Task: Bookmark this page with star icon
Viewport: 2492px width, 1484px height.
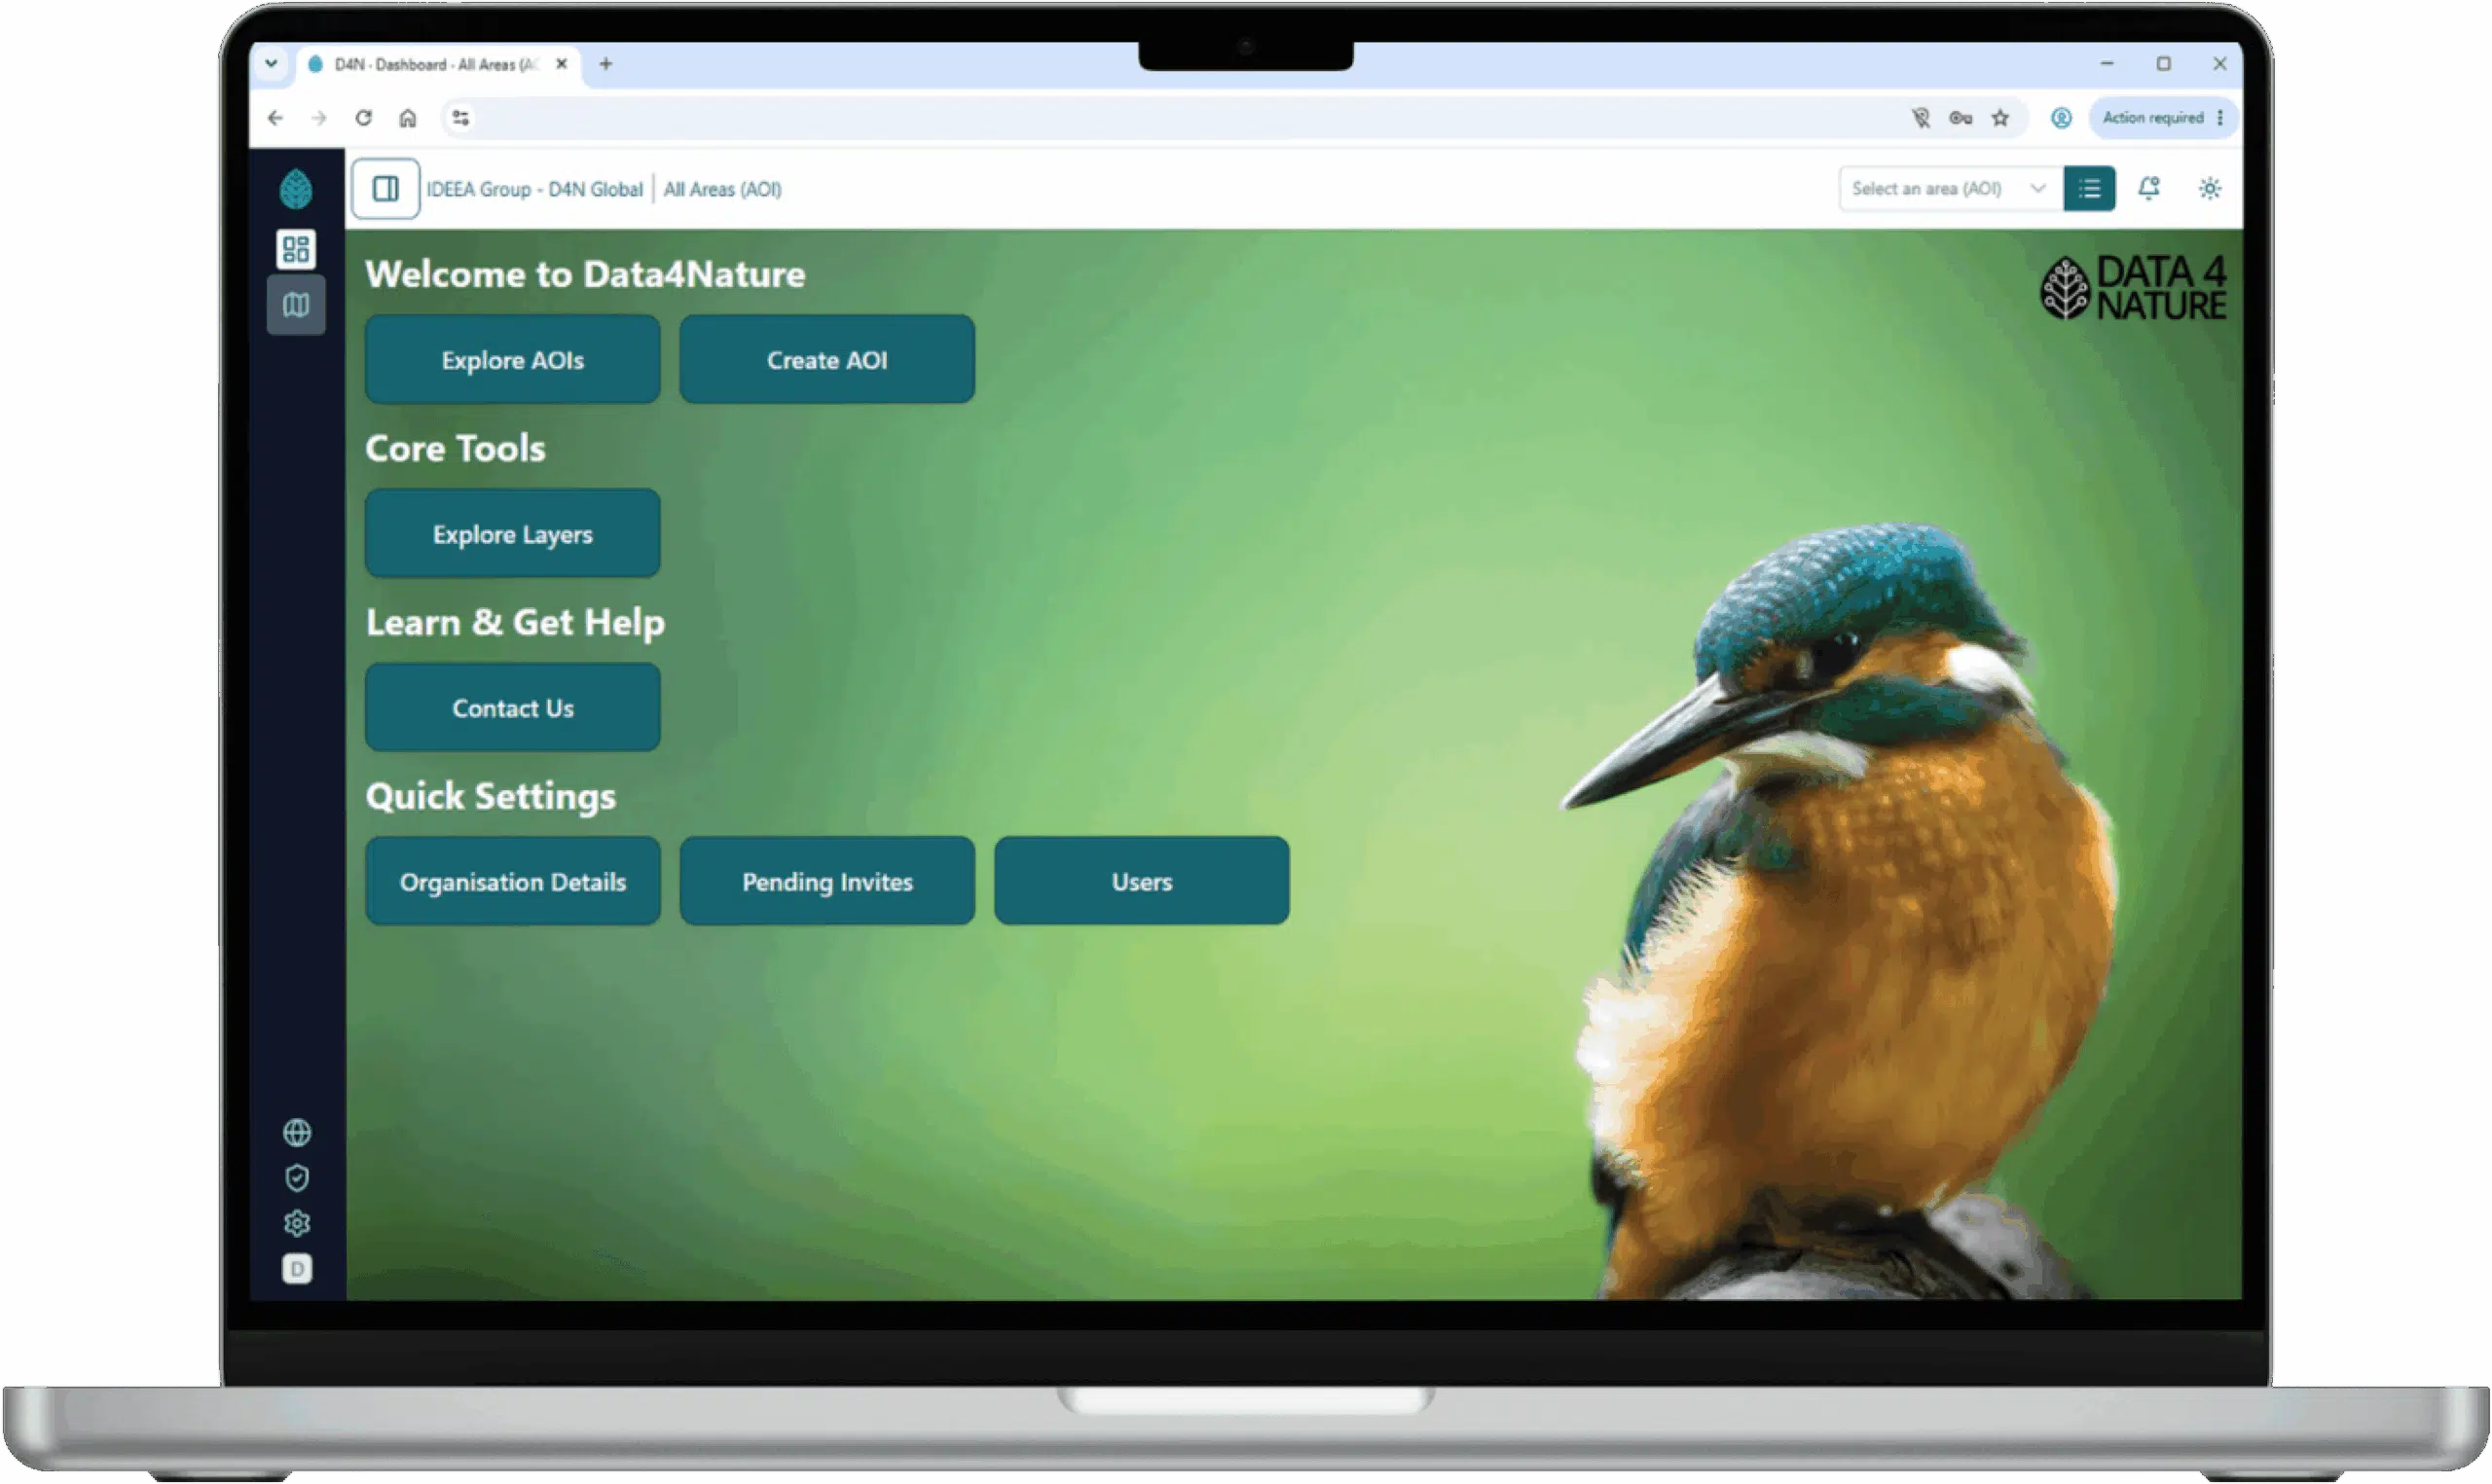Action: tap(2000, 118)
